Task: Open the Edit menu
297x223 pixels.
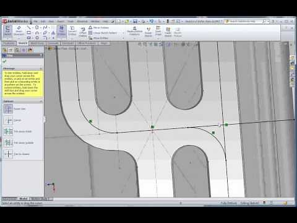Action: coord(43,21)
